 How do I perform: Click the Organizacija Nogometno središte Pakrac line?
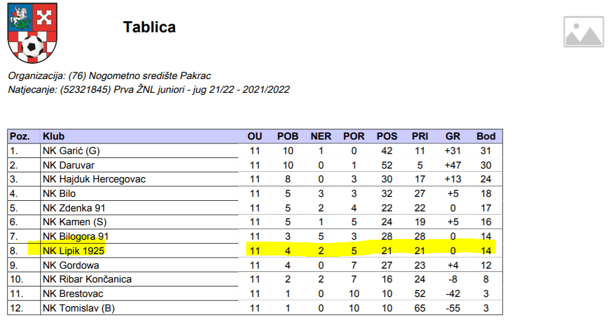(x=110, y=76)
